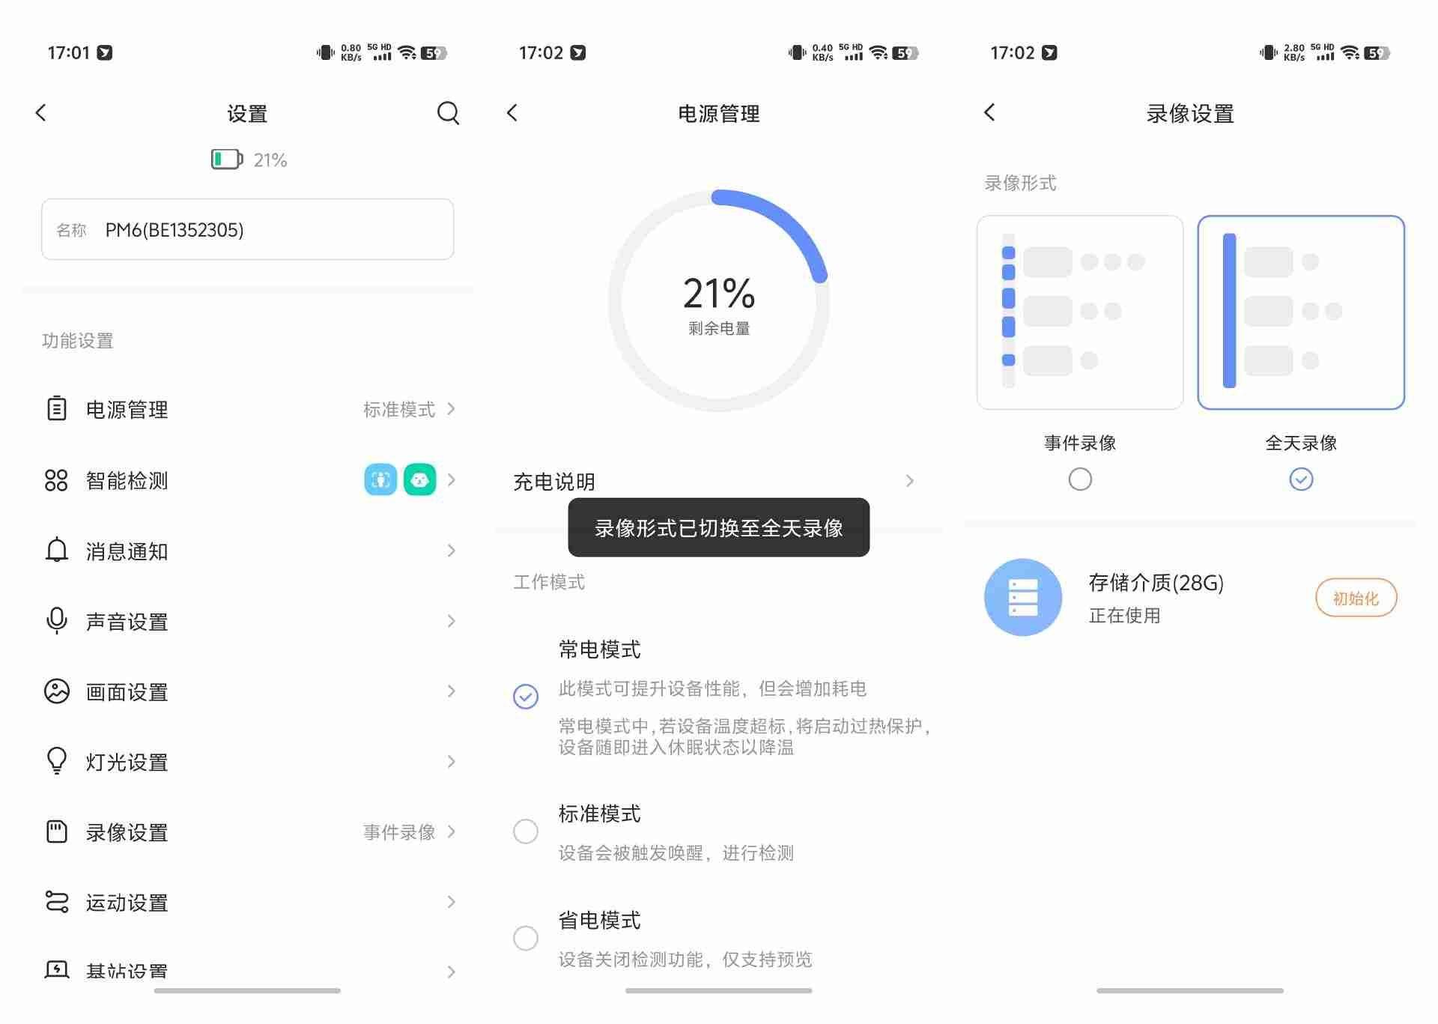
Task: Expand 充电说明 with its chevron
Action: click(911, 481)
